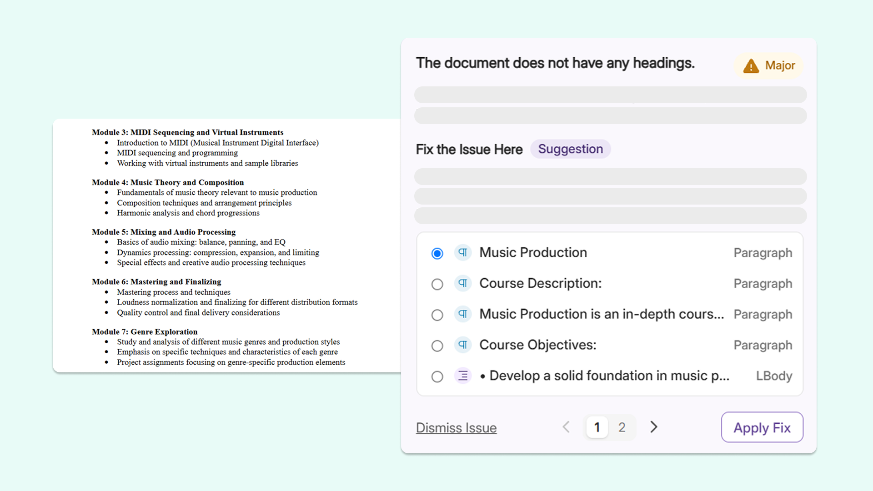Click 'Quality control and final delivery considerations' bullet
This screenshot has height=491, width=873.
pos(198,313)
